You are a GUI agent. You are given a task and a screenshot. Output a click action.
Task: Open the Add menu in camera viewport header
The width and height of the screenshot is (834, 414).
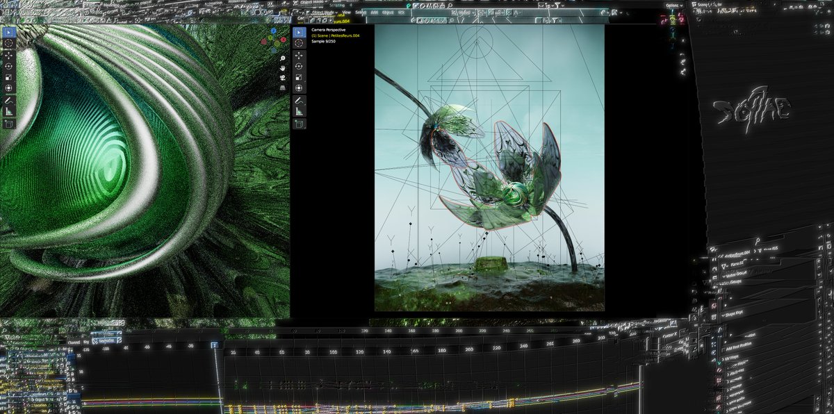(x=374, y=13)
